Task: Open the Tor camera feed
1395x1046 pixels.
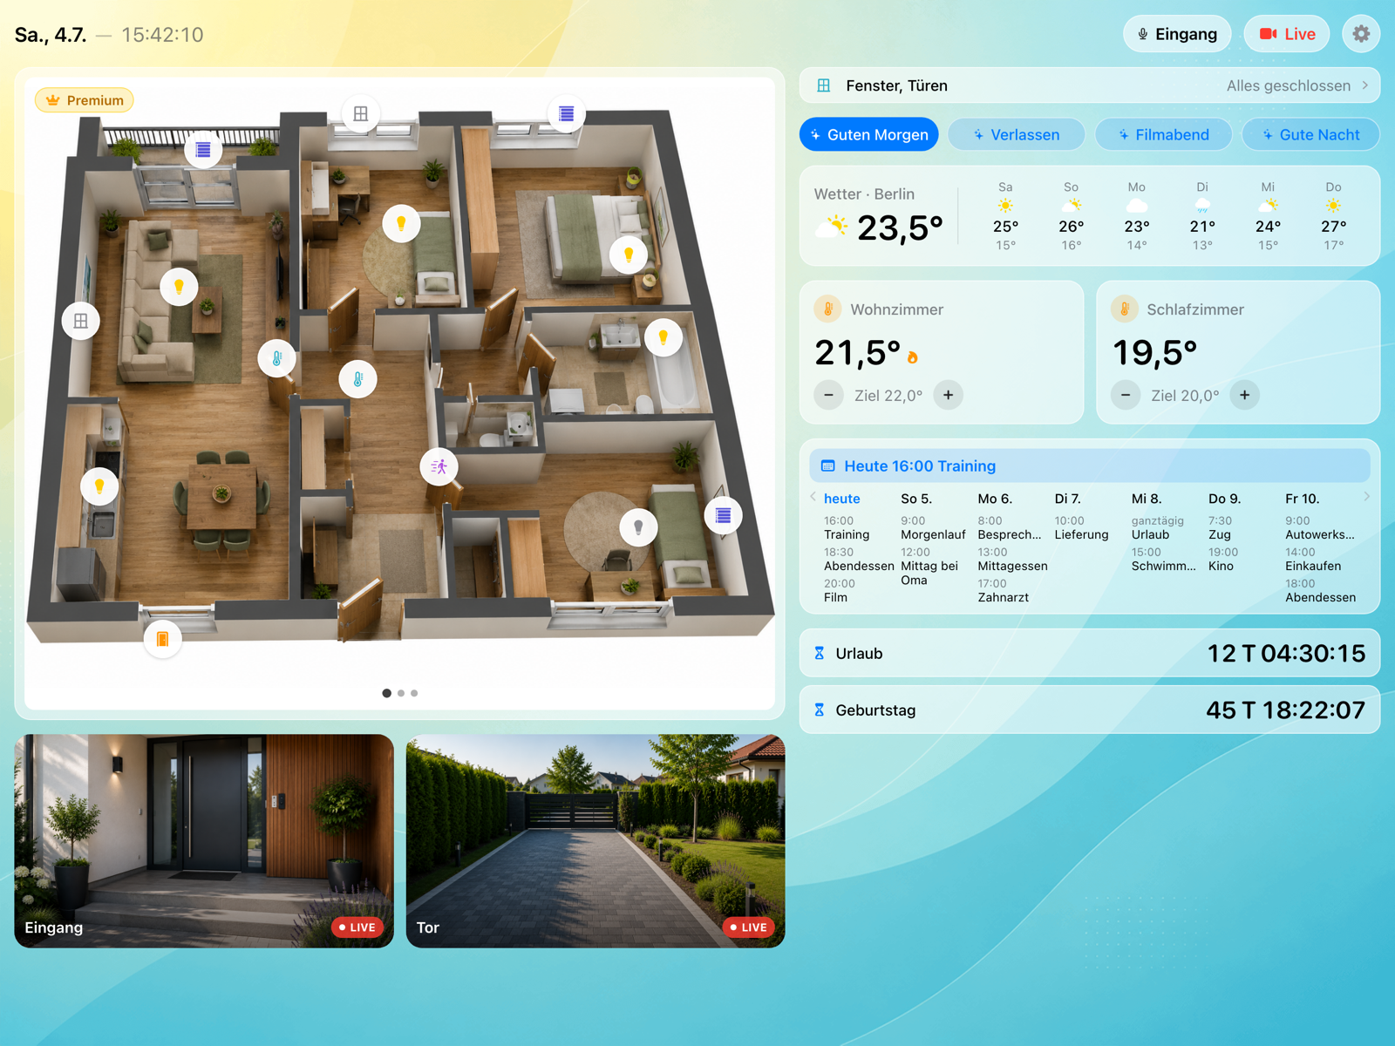Action: point(595,840)
